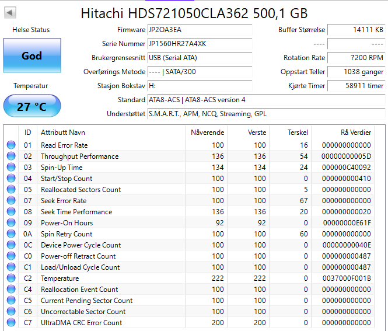Select the Uncorrectable Sector Count name

(x=83, y=311)
